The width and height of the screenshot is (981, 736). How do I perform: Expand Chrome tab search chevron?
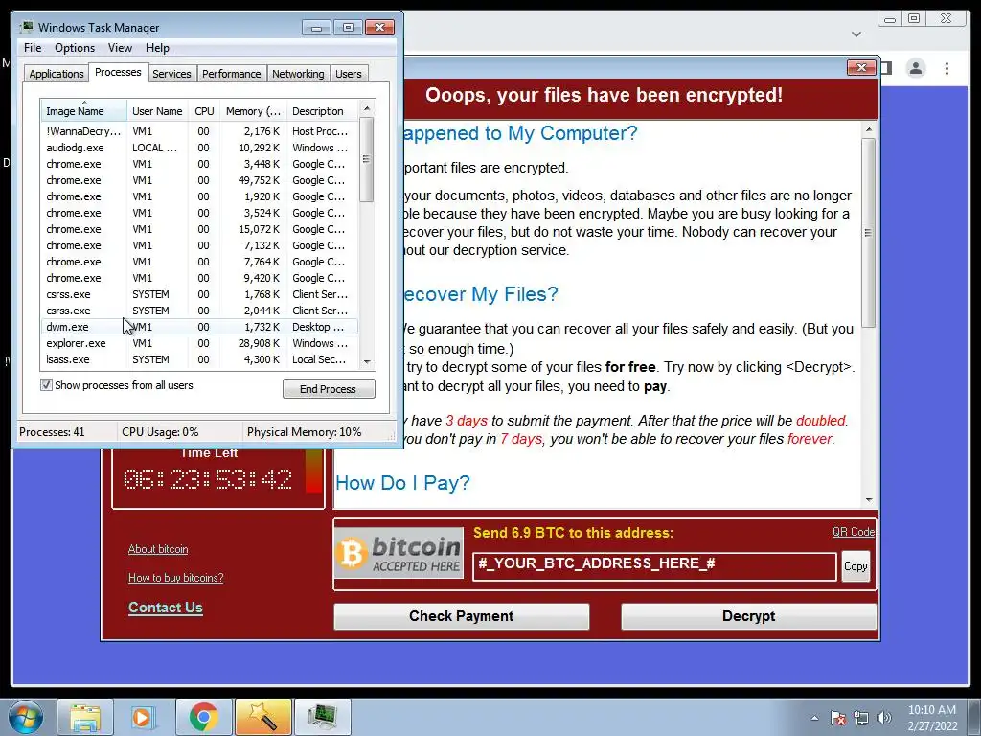[x=856, y=34]
